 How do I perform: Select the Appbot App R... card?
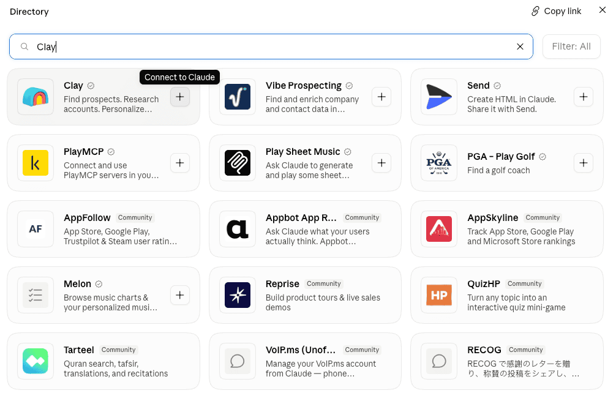click(x=306, y=229)
